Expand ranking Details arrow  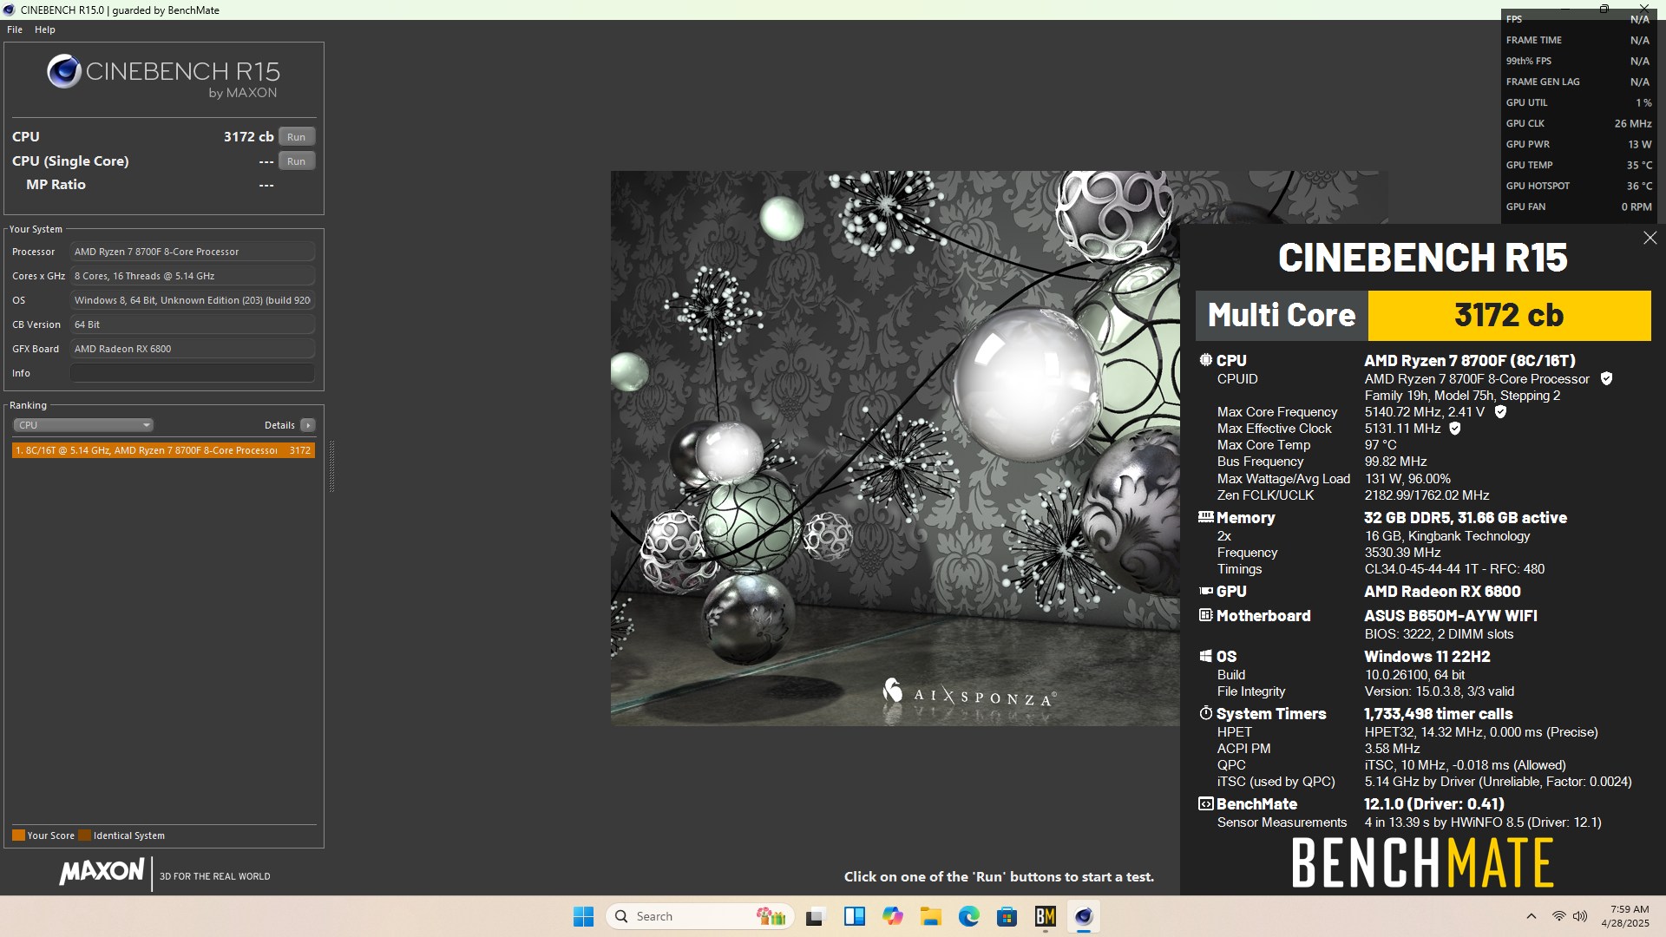pyautogui.click(x=307, y=425)
